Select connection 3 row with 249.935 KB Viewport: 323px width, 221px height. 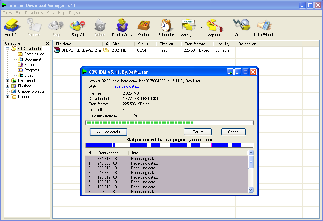tap(167, 173)
